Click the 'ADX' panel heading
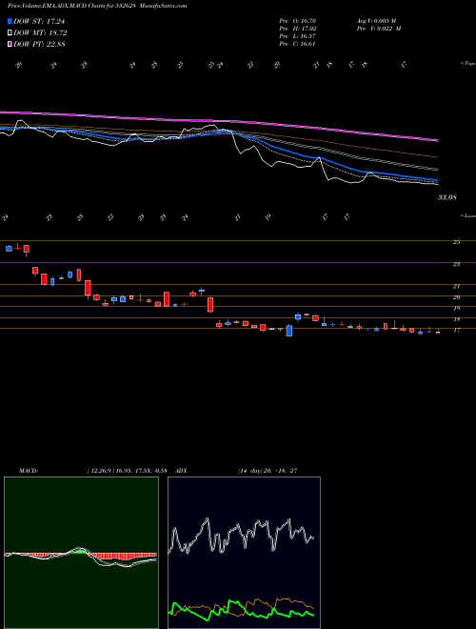The image size is (476, 629). tap(181, 471)
